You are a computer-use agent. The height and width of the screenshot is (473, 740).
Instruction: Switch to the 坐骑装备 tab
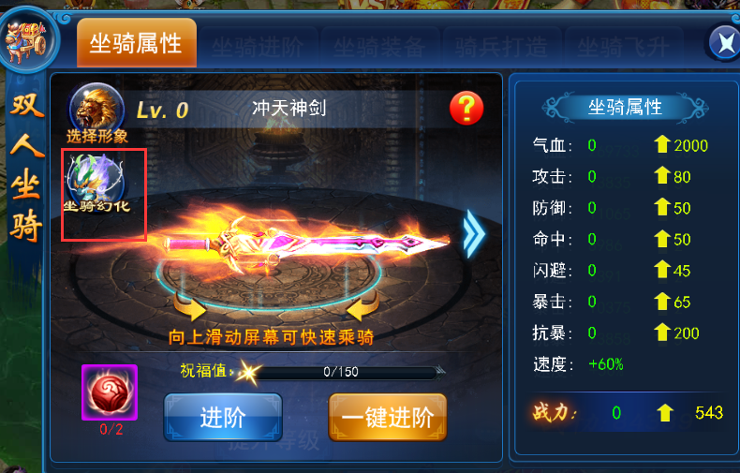pos(379,47)
